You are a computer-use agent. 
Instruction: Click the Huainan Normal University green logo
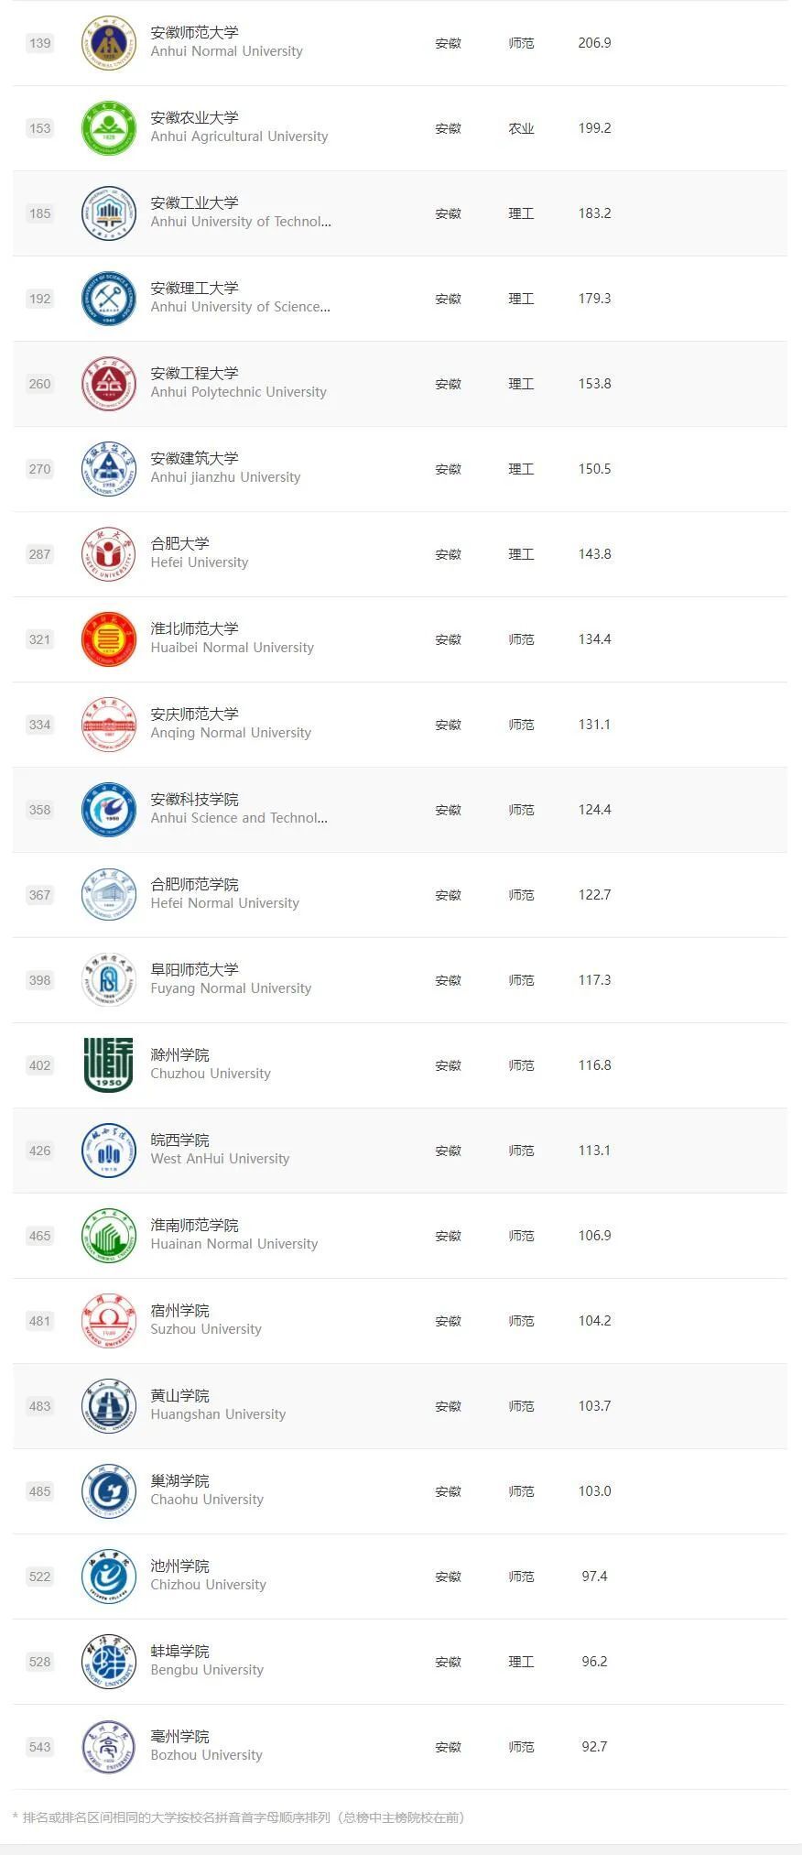108,1236
